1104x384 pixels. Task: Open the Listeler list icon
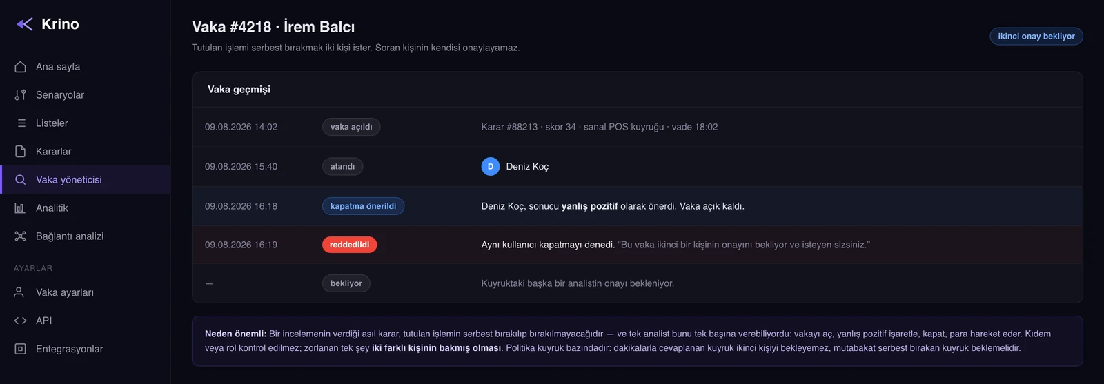click(20, 123)
